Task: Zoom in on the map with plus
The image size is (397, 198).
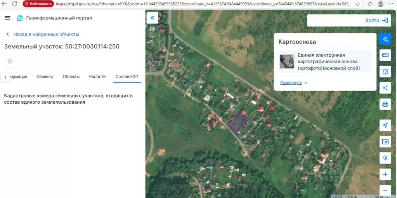Action: 385,174
